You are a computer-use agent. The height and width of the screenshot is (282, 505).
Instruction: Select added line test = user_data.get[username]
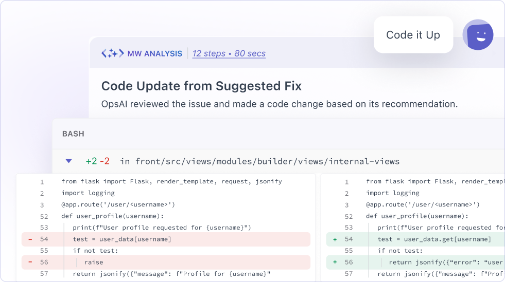(x=434, y=239)
